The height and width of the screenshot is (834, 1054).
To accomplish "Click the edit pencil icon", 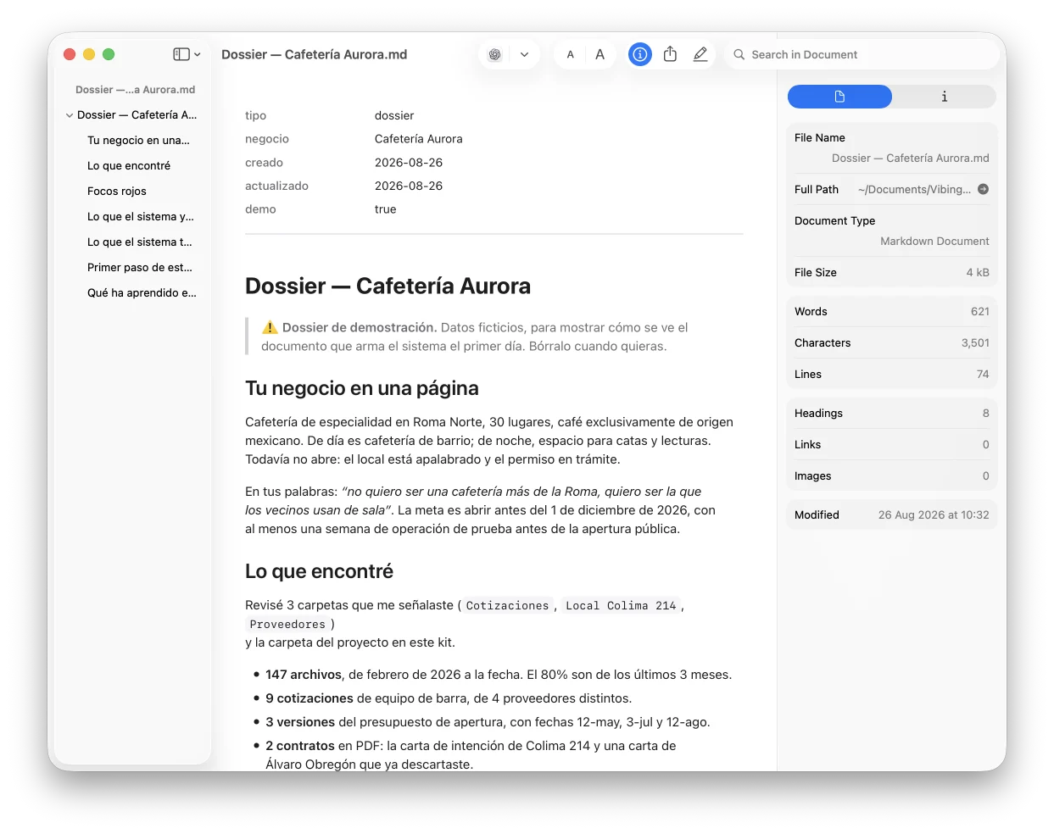I will tap(700, 54).
